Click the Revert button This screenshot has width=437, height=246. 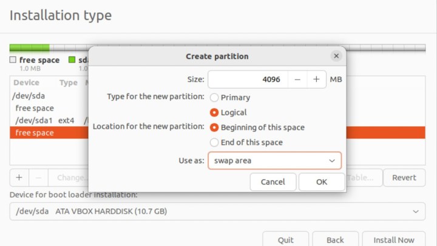tap(404, 177)
